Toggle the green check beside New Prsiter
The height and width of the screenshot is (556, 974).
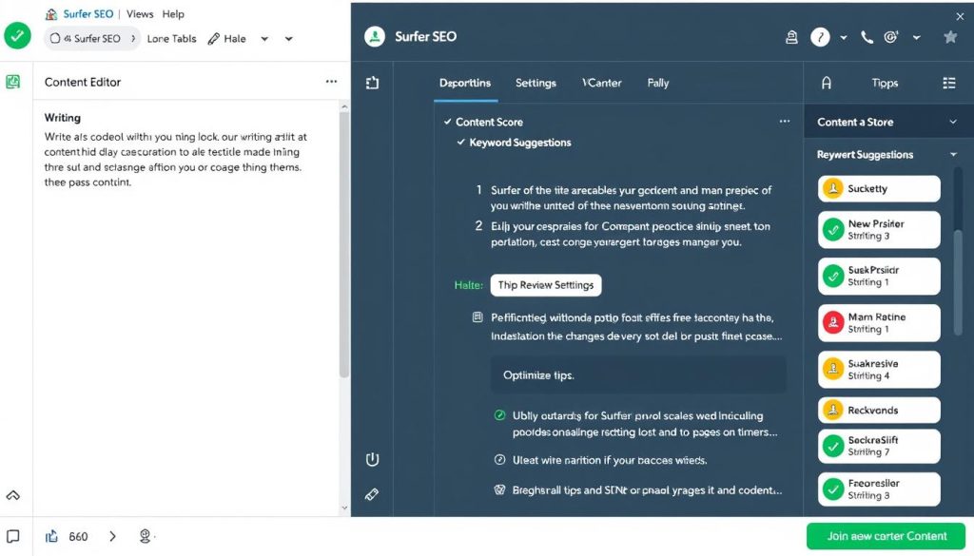pos(832,229)
